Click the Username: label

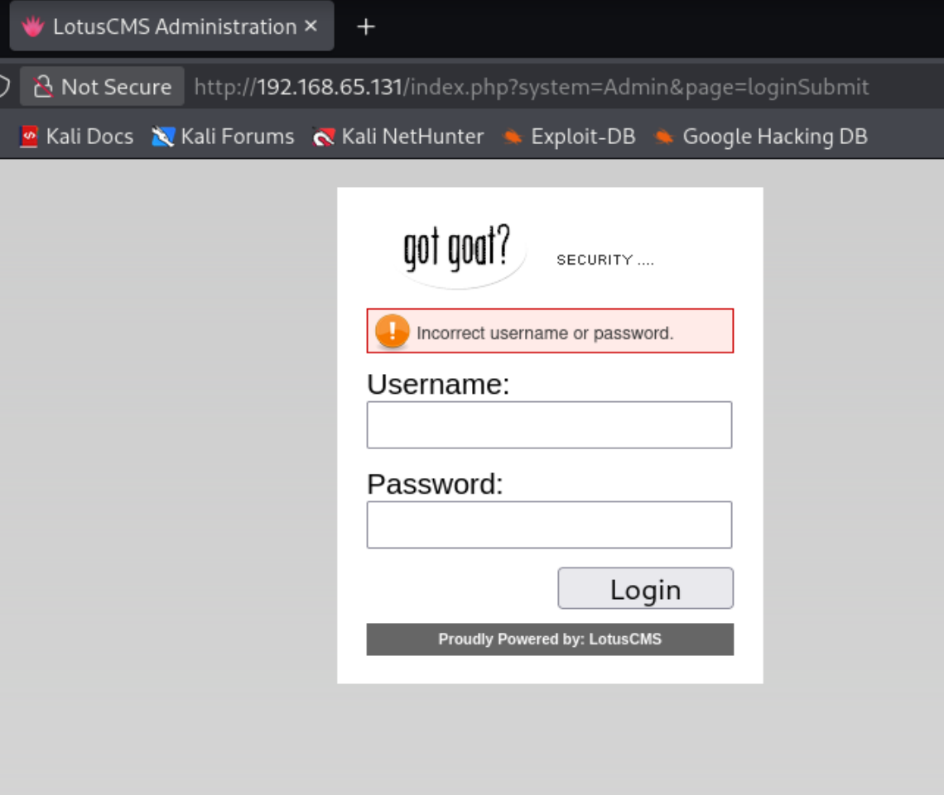coord(438,384)
